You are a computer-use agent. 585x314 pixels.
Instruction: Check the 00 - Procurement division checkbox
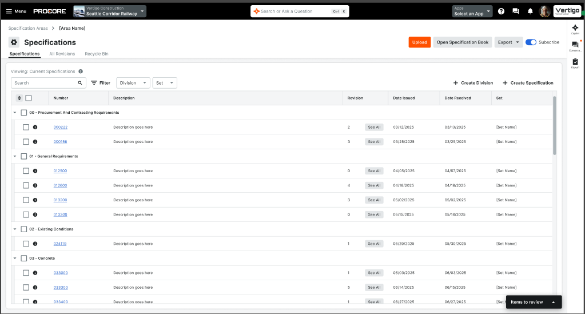[x=24, y=112]
